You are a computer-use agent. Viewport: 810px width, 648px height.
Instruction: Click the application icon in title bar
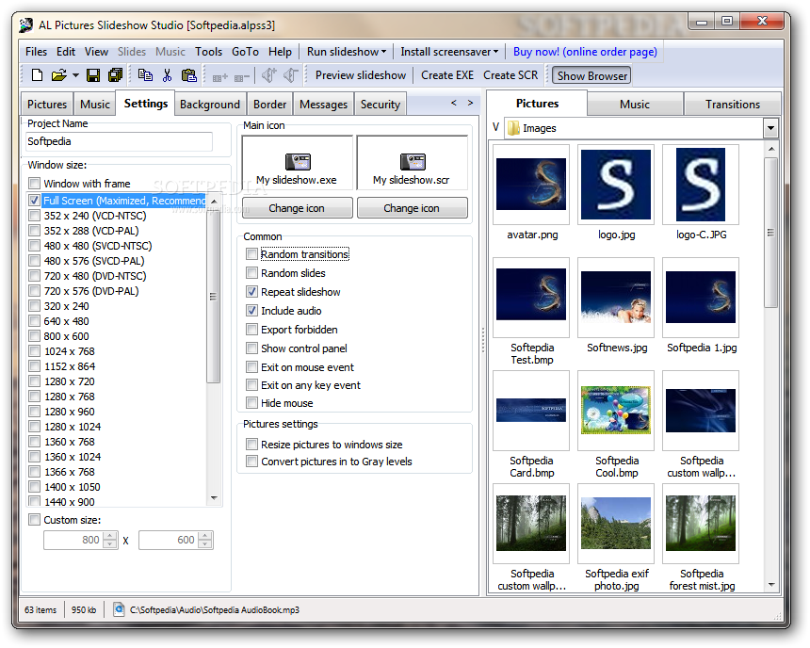pyautogui.click(x=25, y=24)
